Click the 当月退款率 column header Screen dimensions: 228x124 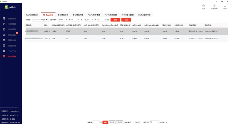coord(179,25)
